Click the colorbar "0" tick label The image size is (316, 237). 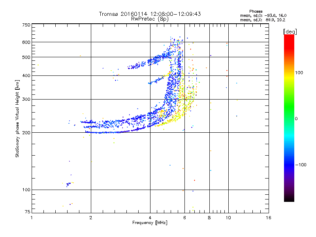click(296, 118)
